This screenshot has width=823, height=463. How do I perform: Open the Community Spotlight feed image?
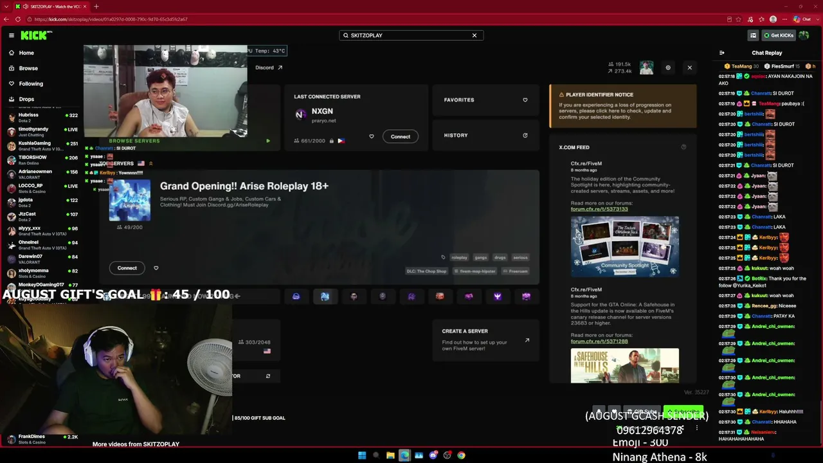[625, 246]
